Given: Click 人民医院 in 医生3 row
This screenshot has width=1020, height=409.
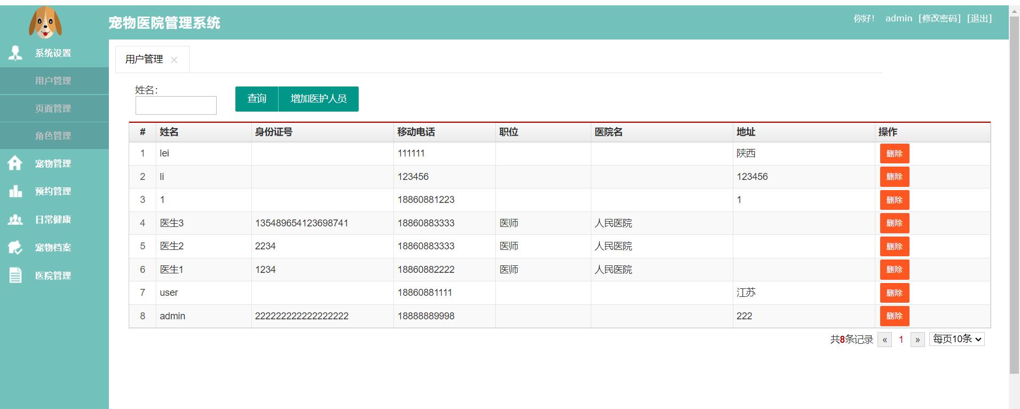Looking at the screenshot, I should pos(613,223).
